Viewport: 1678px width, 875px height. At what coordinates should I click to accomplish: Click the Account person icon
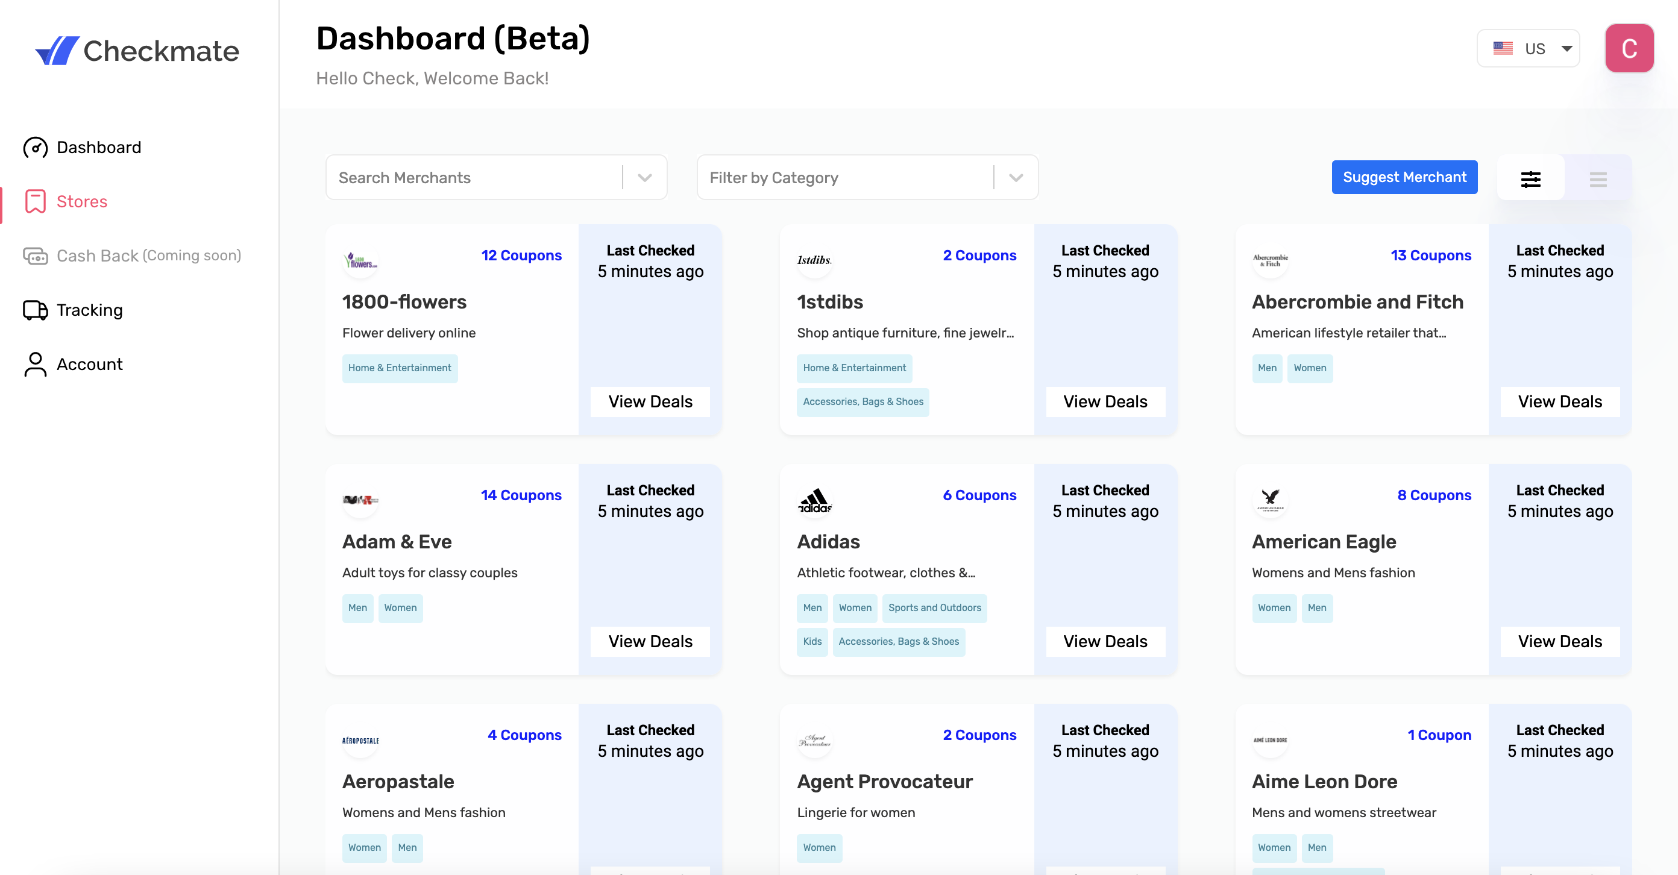(x=35, y=365)
